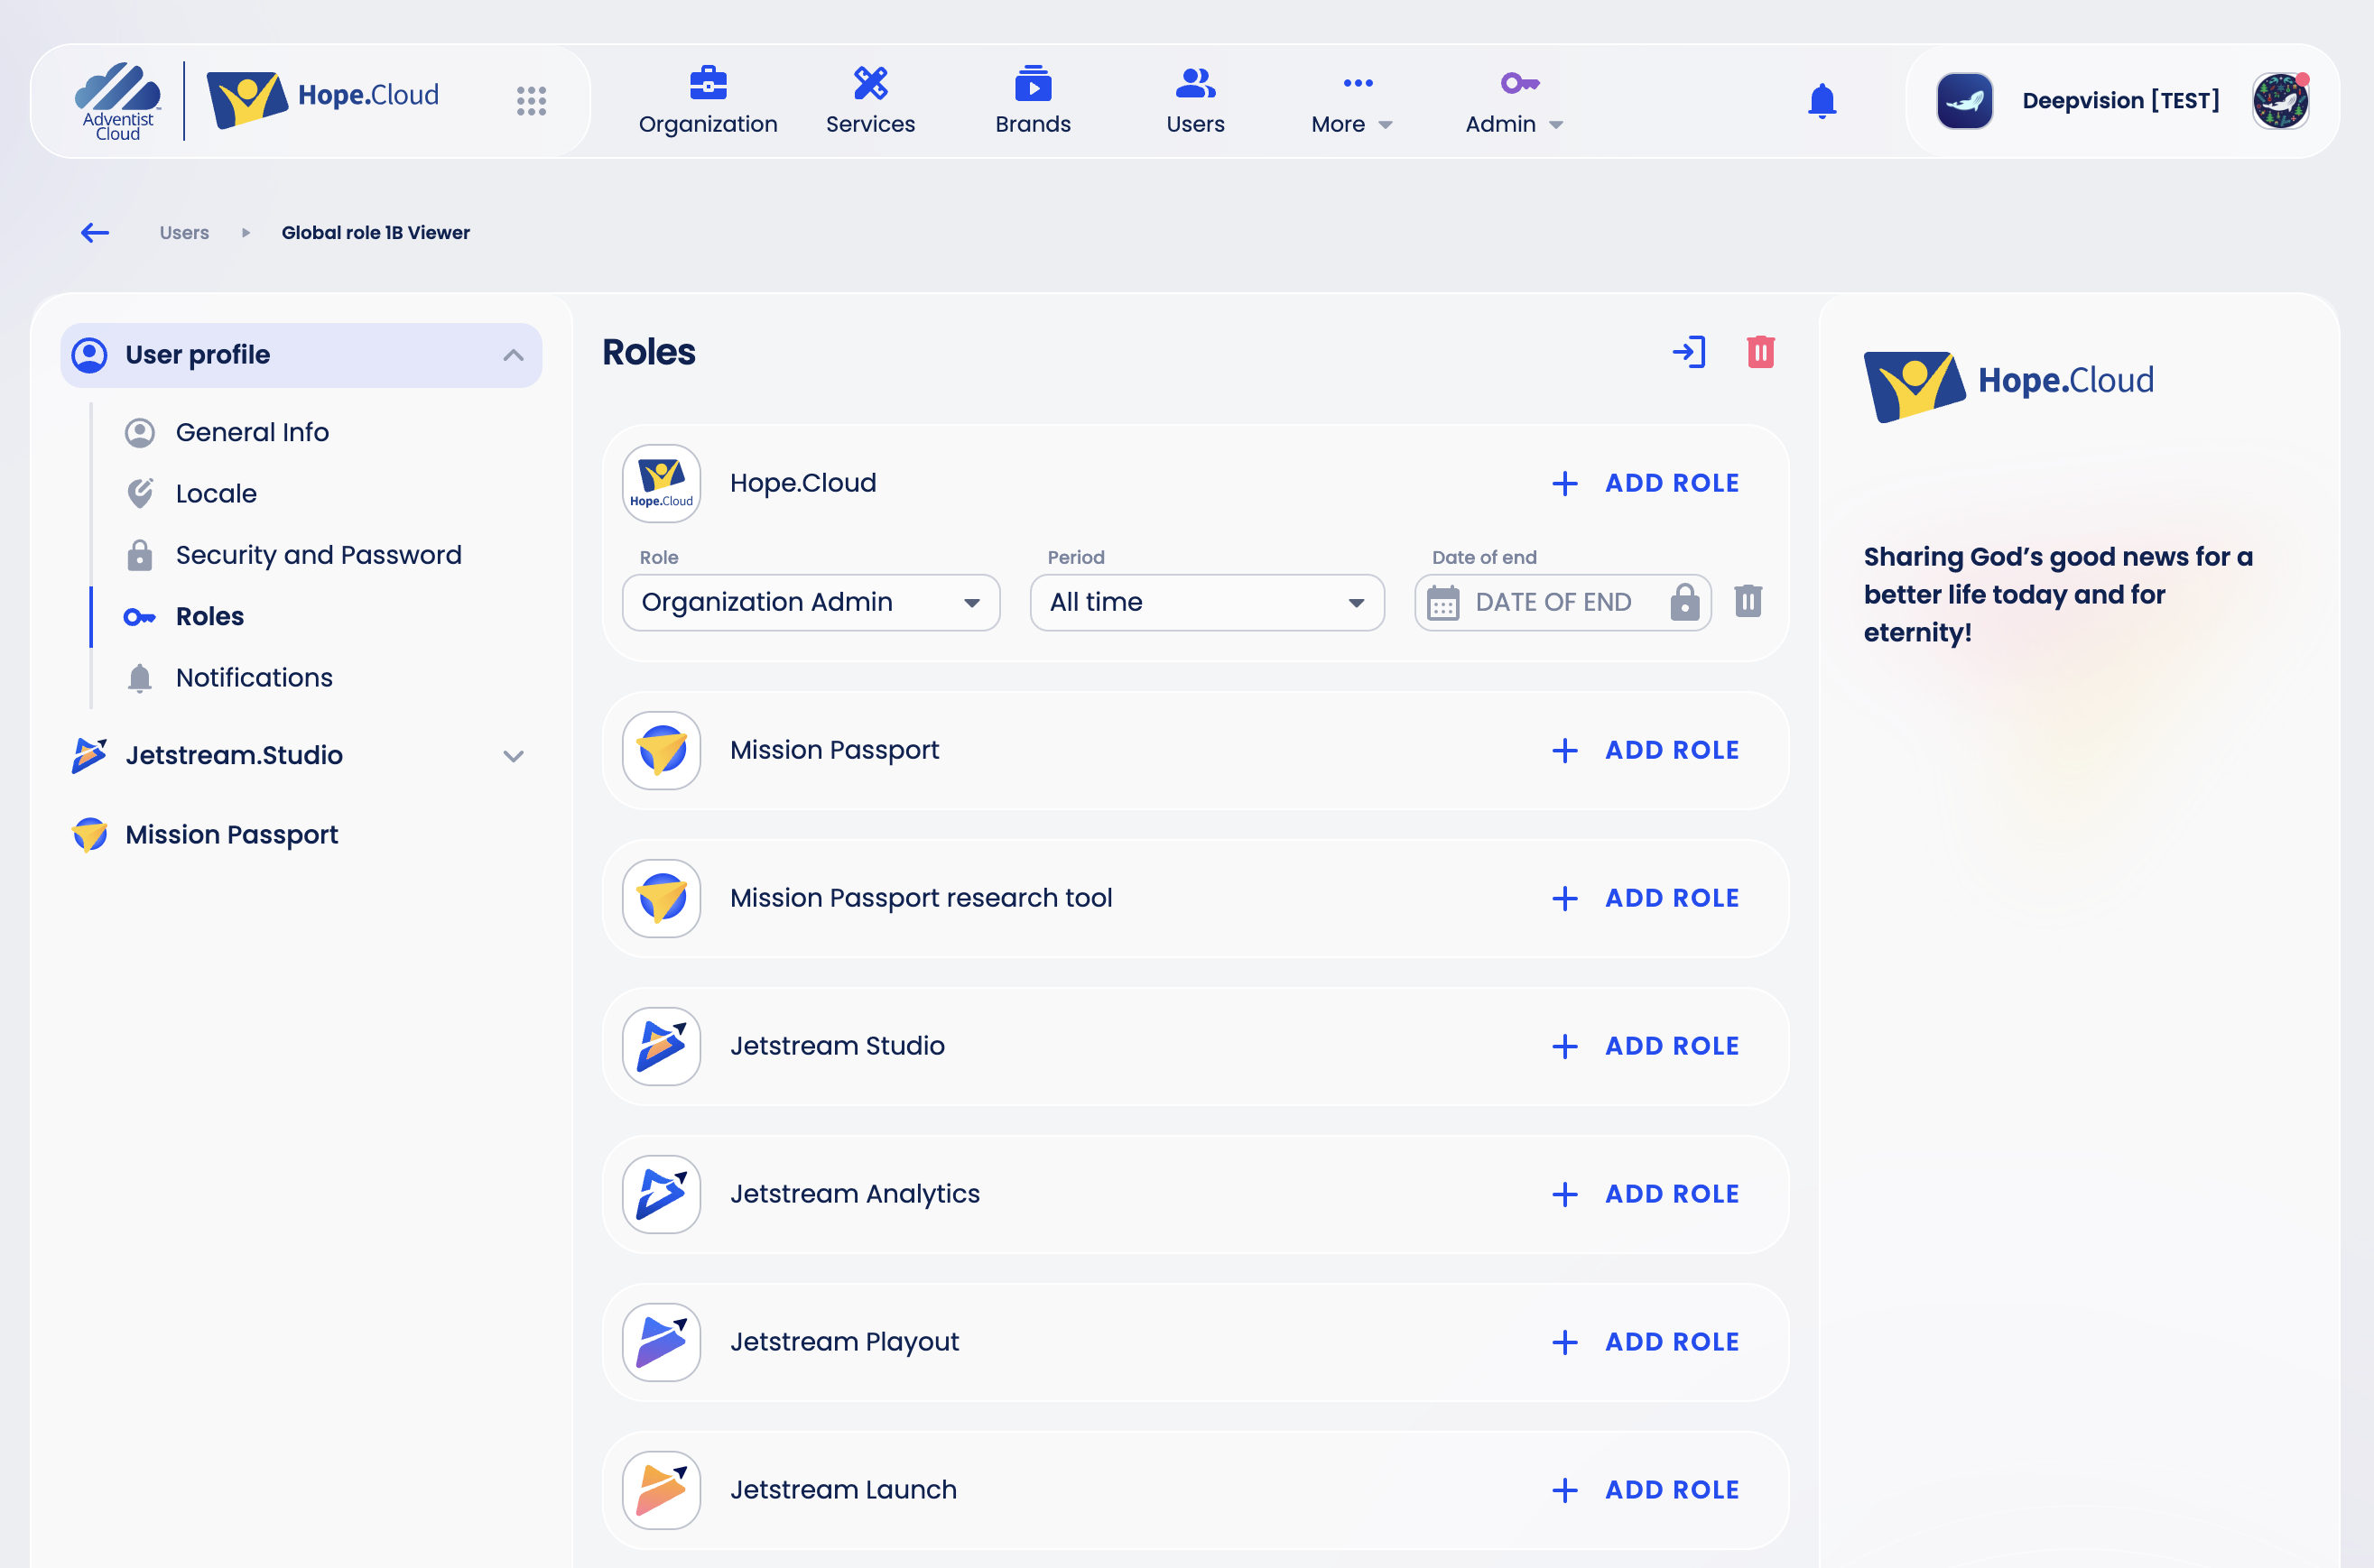
Task: Select Notifications in sidebar
Action: (x=255, y=678)
